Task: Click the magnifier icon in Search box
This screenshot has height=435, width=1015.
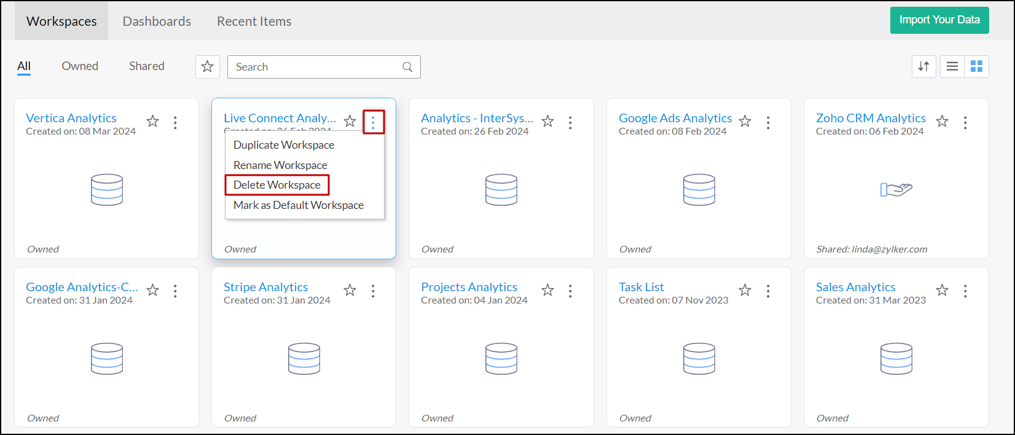Action: click(x=407, y=67)
